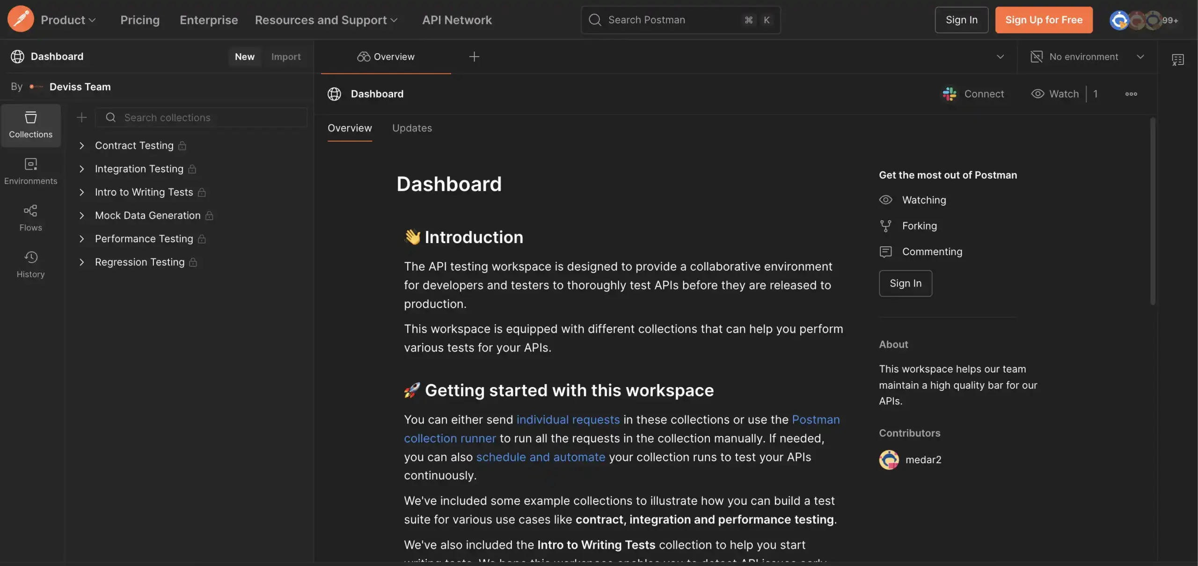Open the Flows sidebar panel
The height and width of the screenshot is (566, 1198).
click(x=31, y=218)
